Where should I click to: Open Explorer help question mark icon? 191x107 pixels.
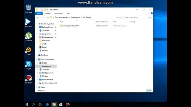(152, 13)
